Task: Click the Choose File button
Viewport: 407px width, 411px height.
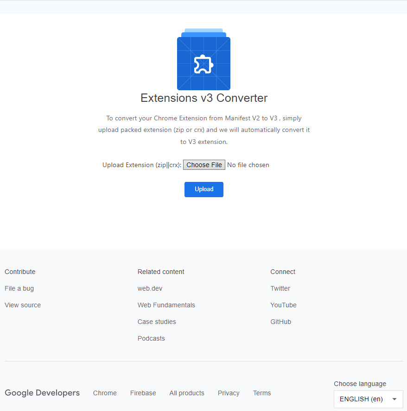Action: click(x=204, y=165)
